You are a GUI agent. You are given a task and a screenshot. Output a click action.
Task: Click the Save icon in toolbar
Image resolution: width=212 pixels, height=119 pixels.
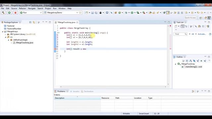tap(92, 13)
